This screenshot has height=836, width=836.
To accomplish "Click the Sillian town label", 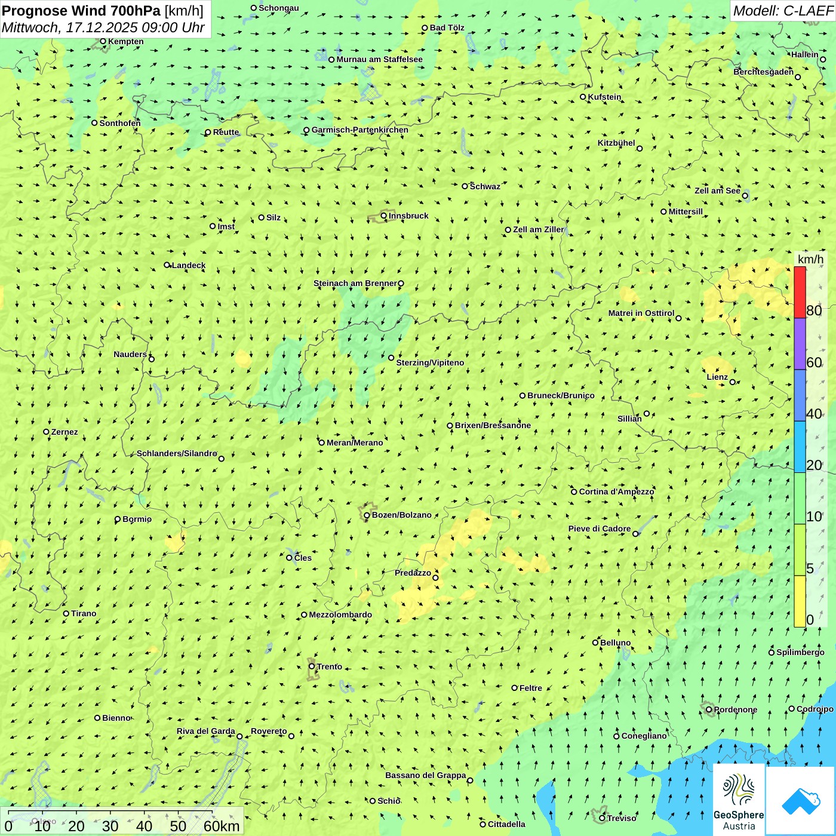I will pyautogui.click(x=629, y=419).
